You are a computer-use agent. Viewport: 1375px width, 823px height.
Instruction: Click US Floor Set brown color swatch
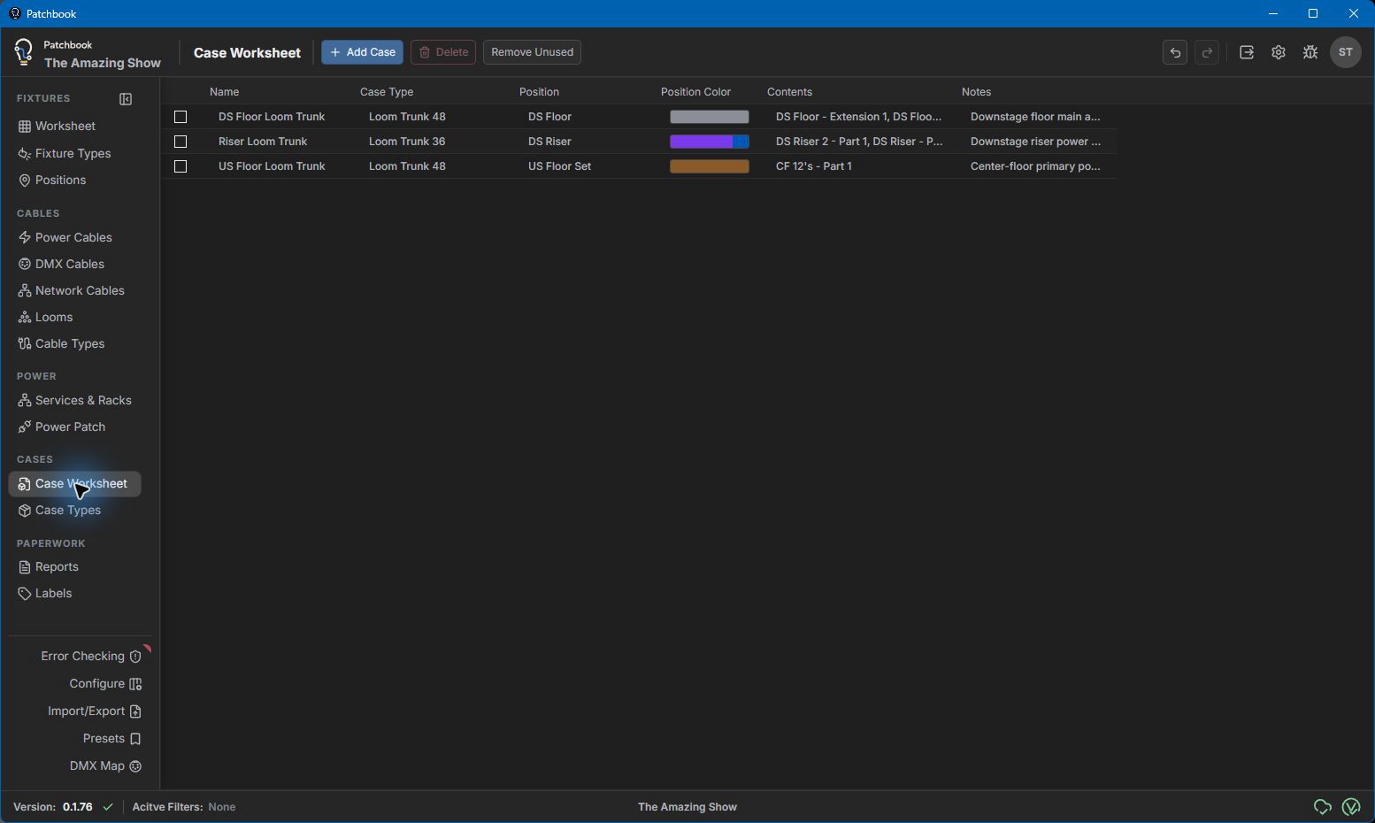[710, 166]
